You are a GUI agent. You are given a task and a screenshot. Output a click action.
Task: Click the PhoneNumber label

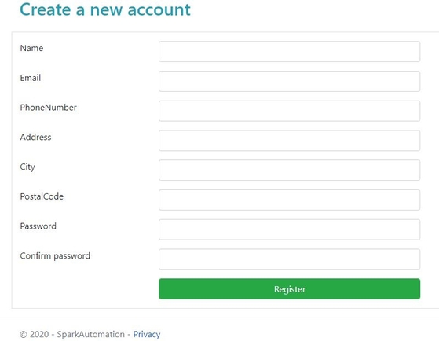pyautogui.click(x=48, y=108)
